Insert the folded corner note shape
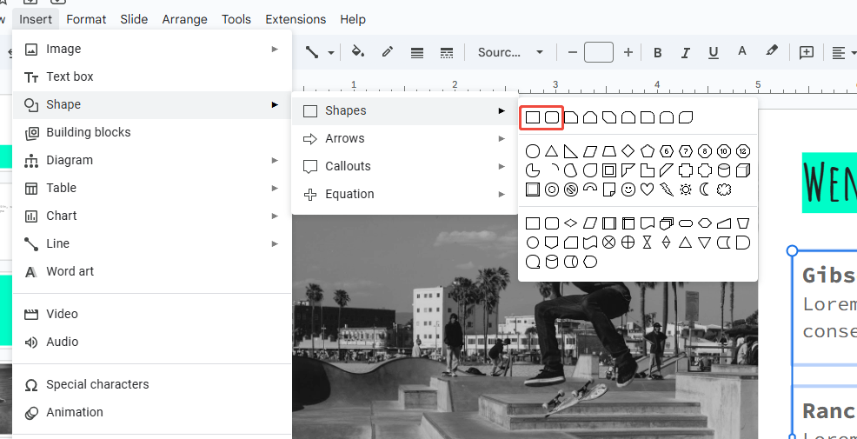Image resolution: width=857 pixels, height=439 pixels. coord(609,190)
